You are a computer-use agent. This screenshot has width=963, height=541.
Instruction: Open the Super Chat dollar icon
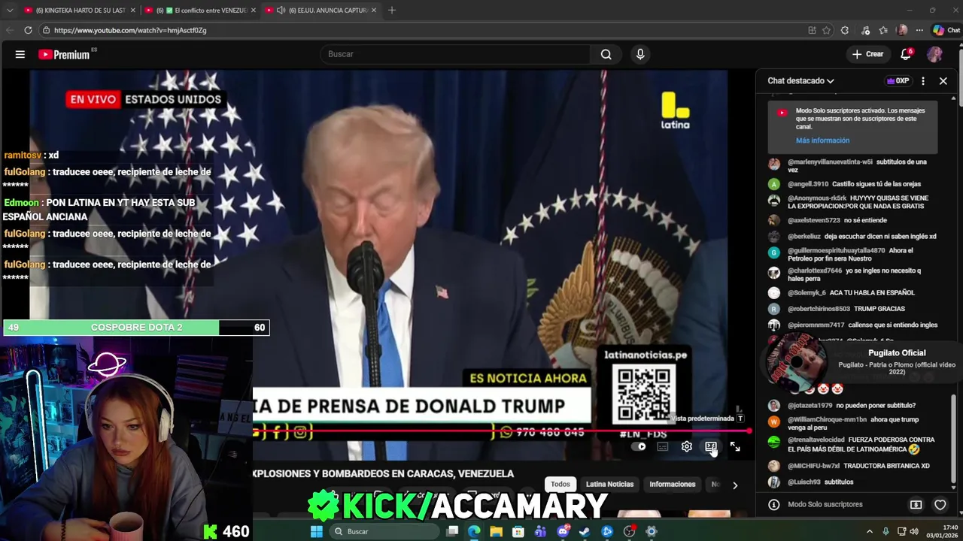coord(916,505)
